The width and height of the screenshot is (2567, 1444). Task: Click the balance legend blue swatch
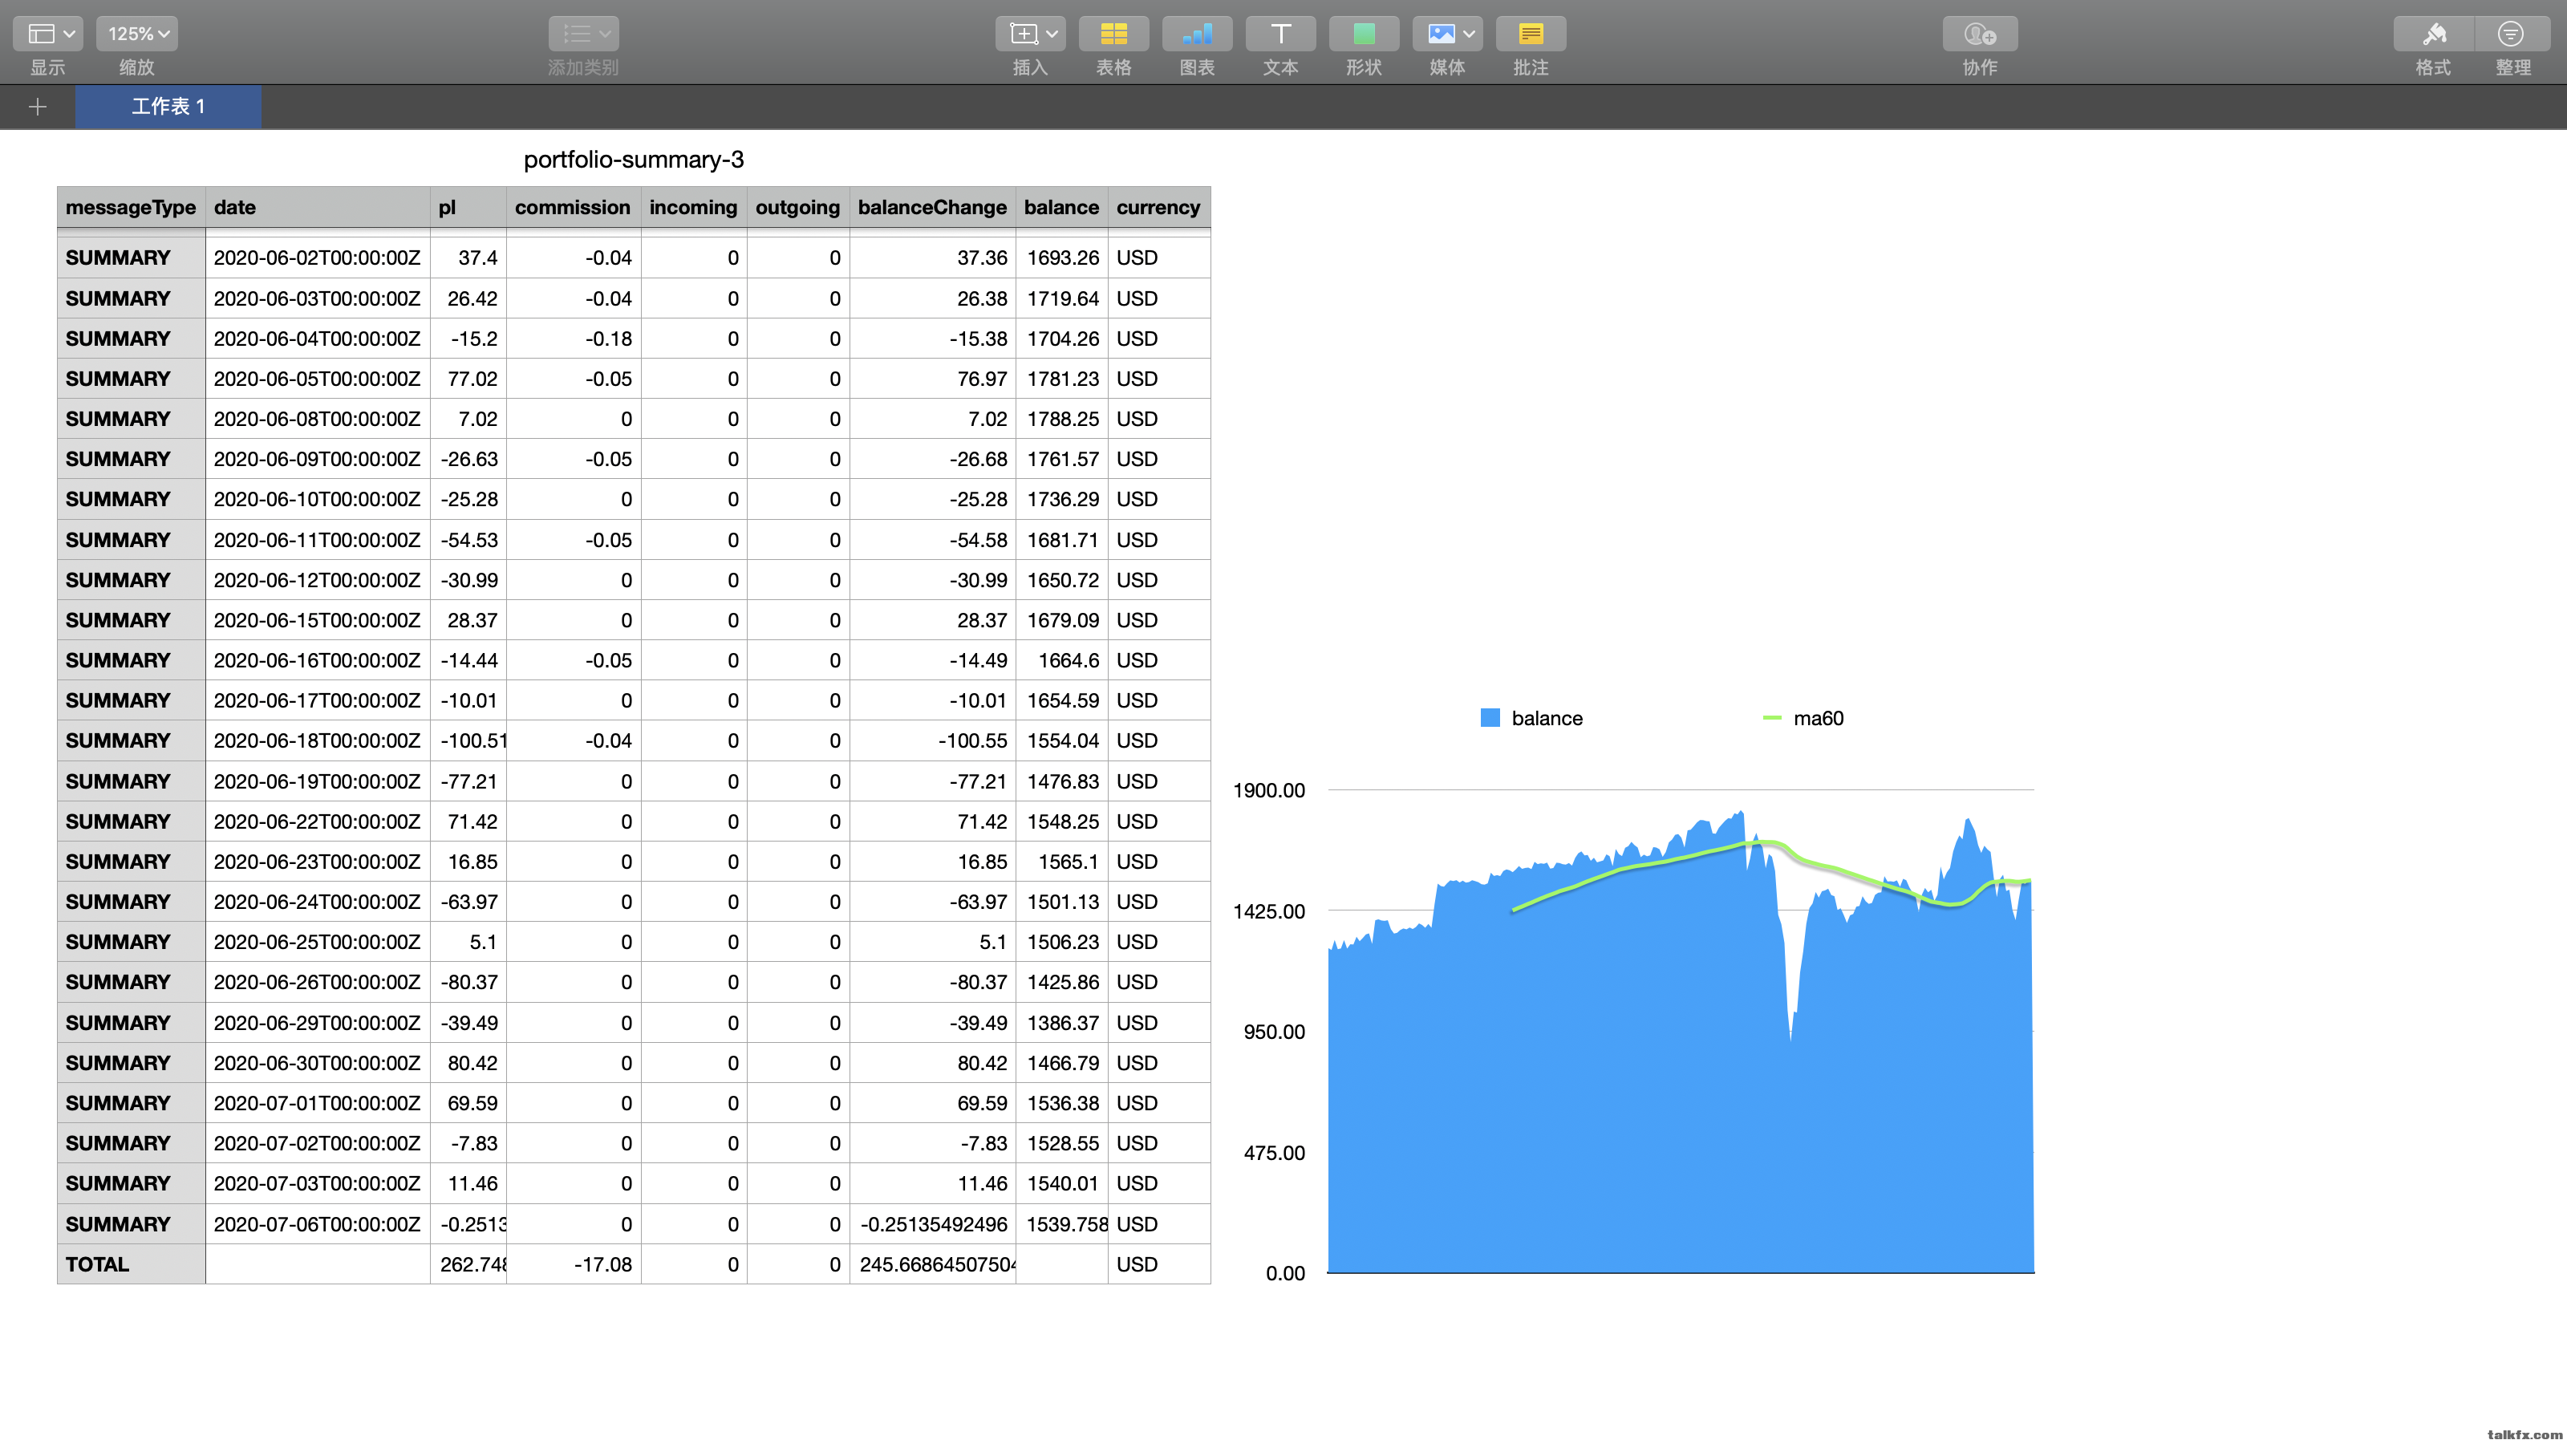point(1490,719)
